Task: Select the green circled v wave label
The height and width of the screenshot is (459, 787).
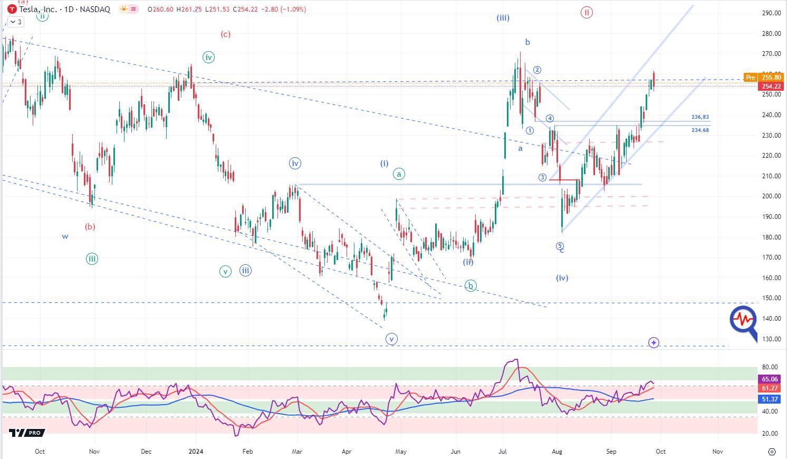Action: coord(225,272)
